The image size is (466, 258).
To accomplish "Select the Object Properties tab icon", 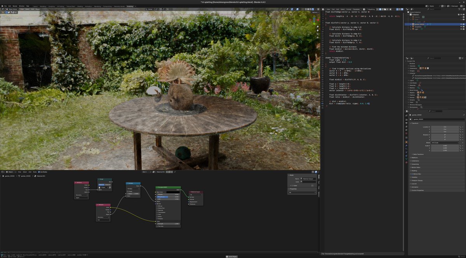I will (x=407, y=142).
